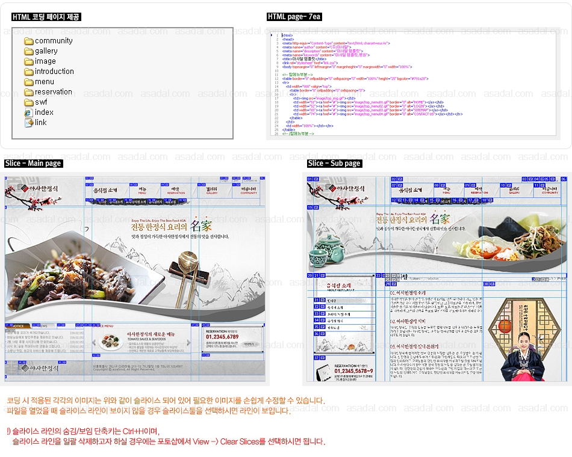The image size is (572, 457).
Task: Click the 'HTML page- 7ea' heading
Action: [x=294, y=17]
